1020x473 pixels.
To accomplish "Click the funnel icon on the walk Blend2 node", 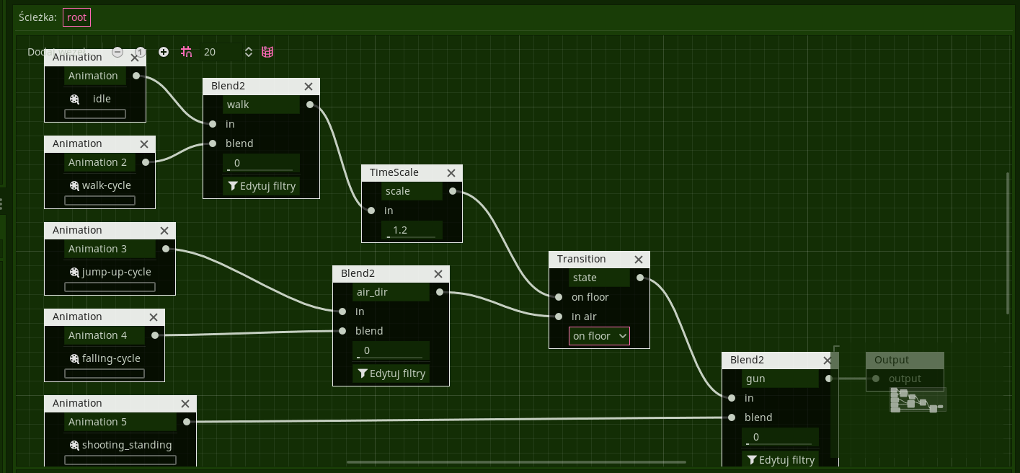I will click(x=233, y=185).
